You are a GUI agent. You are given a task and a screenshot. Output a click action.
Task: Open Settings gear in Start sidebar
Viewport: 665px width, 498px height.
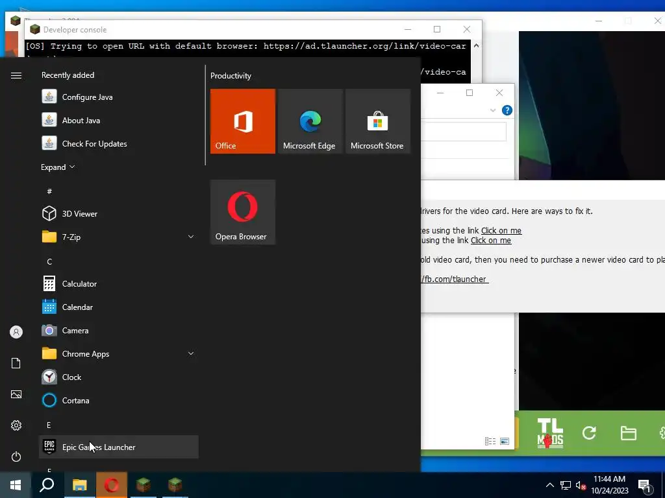coord(16,425)
